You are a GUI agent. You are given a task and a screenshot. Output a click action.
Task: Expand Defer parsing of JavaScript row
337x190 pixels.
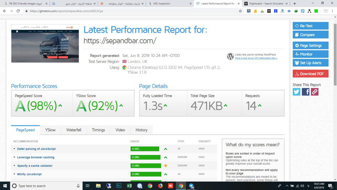click(14, 149)
